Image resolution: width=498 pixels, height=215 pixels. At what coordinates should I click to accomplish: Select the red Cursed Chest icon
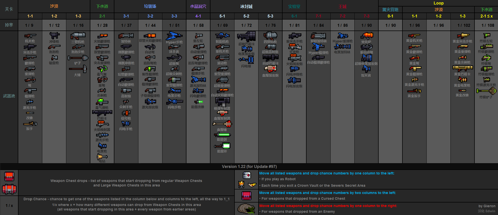(246, 195)
